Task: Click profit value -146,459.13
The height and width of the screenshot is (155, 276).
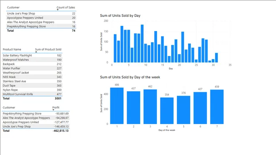Action: point(61,126)
